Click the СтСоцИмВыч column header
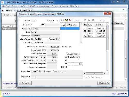This screenshot has height=97, width=129. click(x=72, y=25)
